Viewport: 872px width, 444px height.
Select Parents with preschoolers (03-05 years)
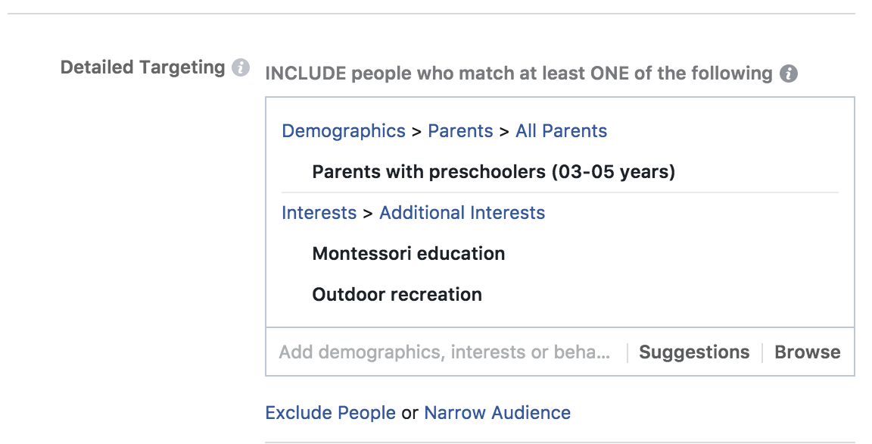[x=493, y=172]
